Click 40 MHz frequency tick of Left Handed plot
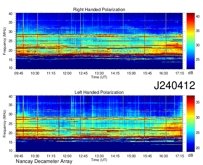The image size is (203, 165). tap(10, 96)
